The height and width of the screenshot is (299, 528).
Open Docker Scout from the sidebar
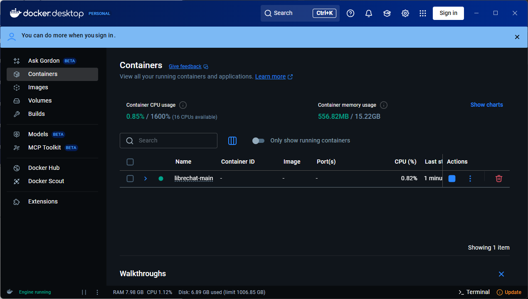pos(52,181)
